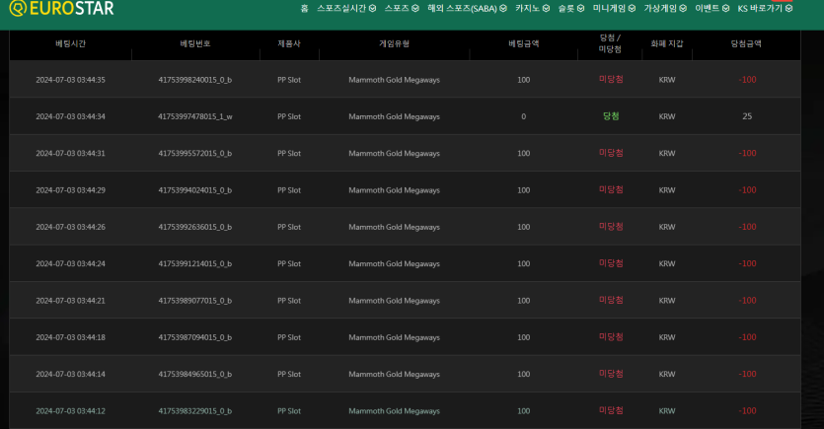Select bet number 41753989077015_0_b
Viewport: 824px width, 429px height.
[x=195, y=301]
